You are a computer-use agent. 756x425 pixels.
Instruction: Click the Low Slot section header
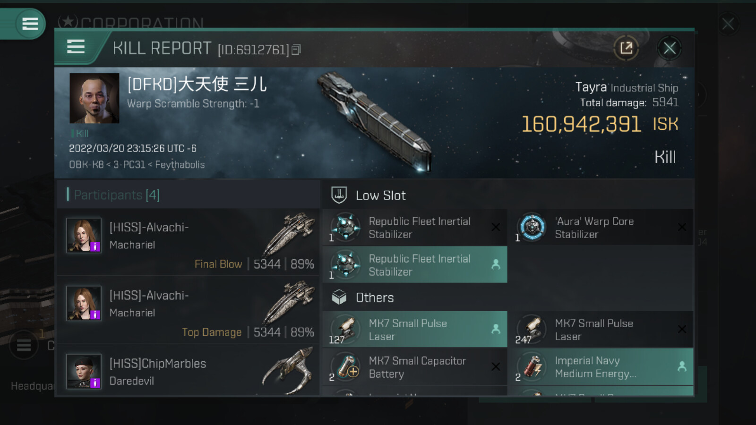coord(380,195)
